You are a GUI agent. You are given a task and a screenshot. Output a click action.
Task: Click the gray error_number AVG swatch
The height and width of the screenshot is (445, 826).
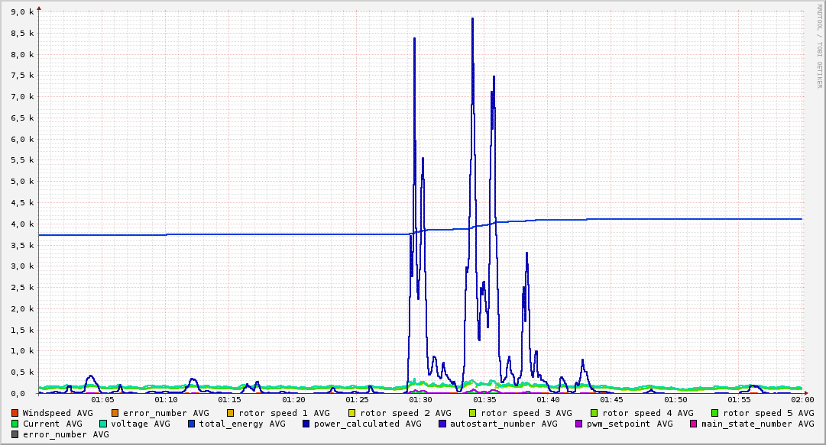(15, 434)
